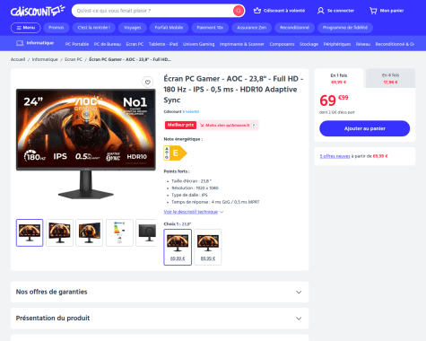Image resolution: width=426 pixels, height=341 pixels.
Task: Click the red search magnifier button
Action: point(239,11)
